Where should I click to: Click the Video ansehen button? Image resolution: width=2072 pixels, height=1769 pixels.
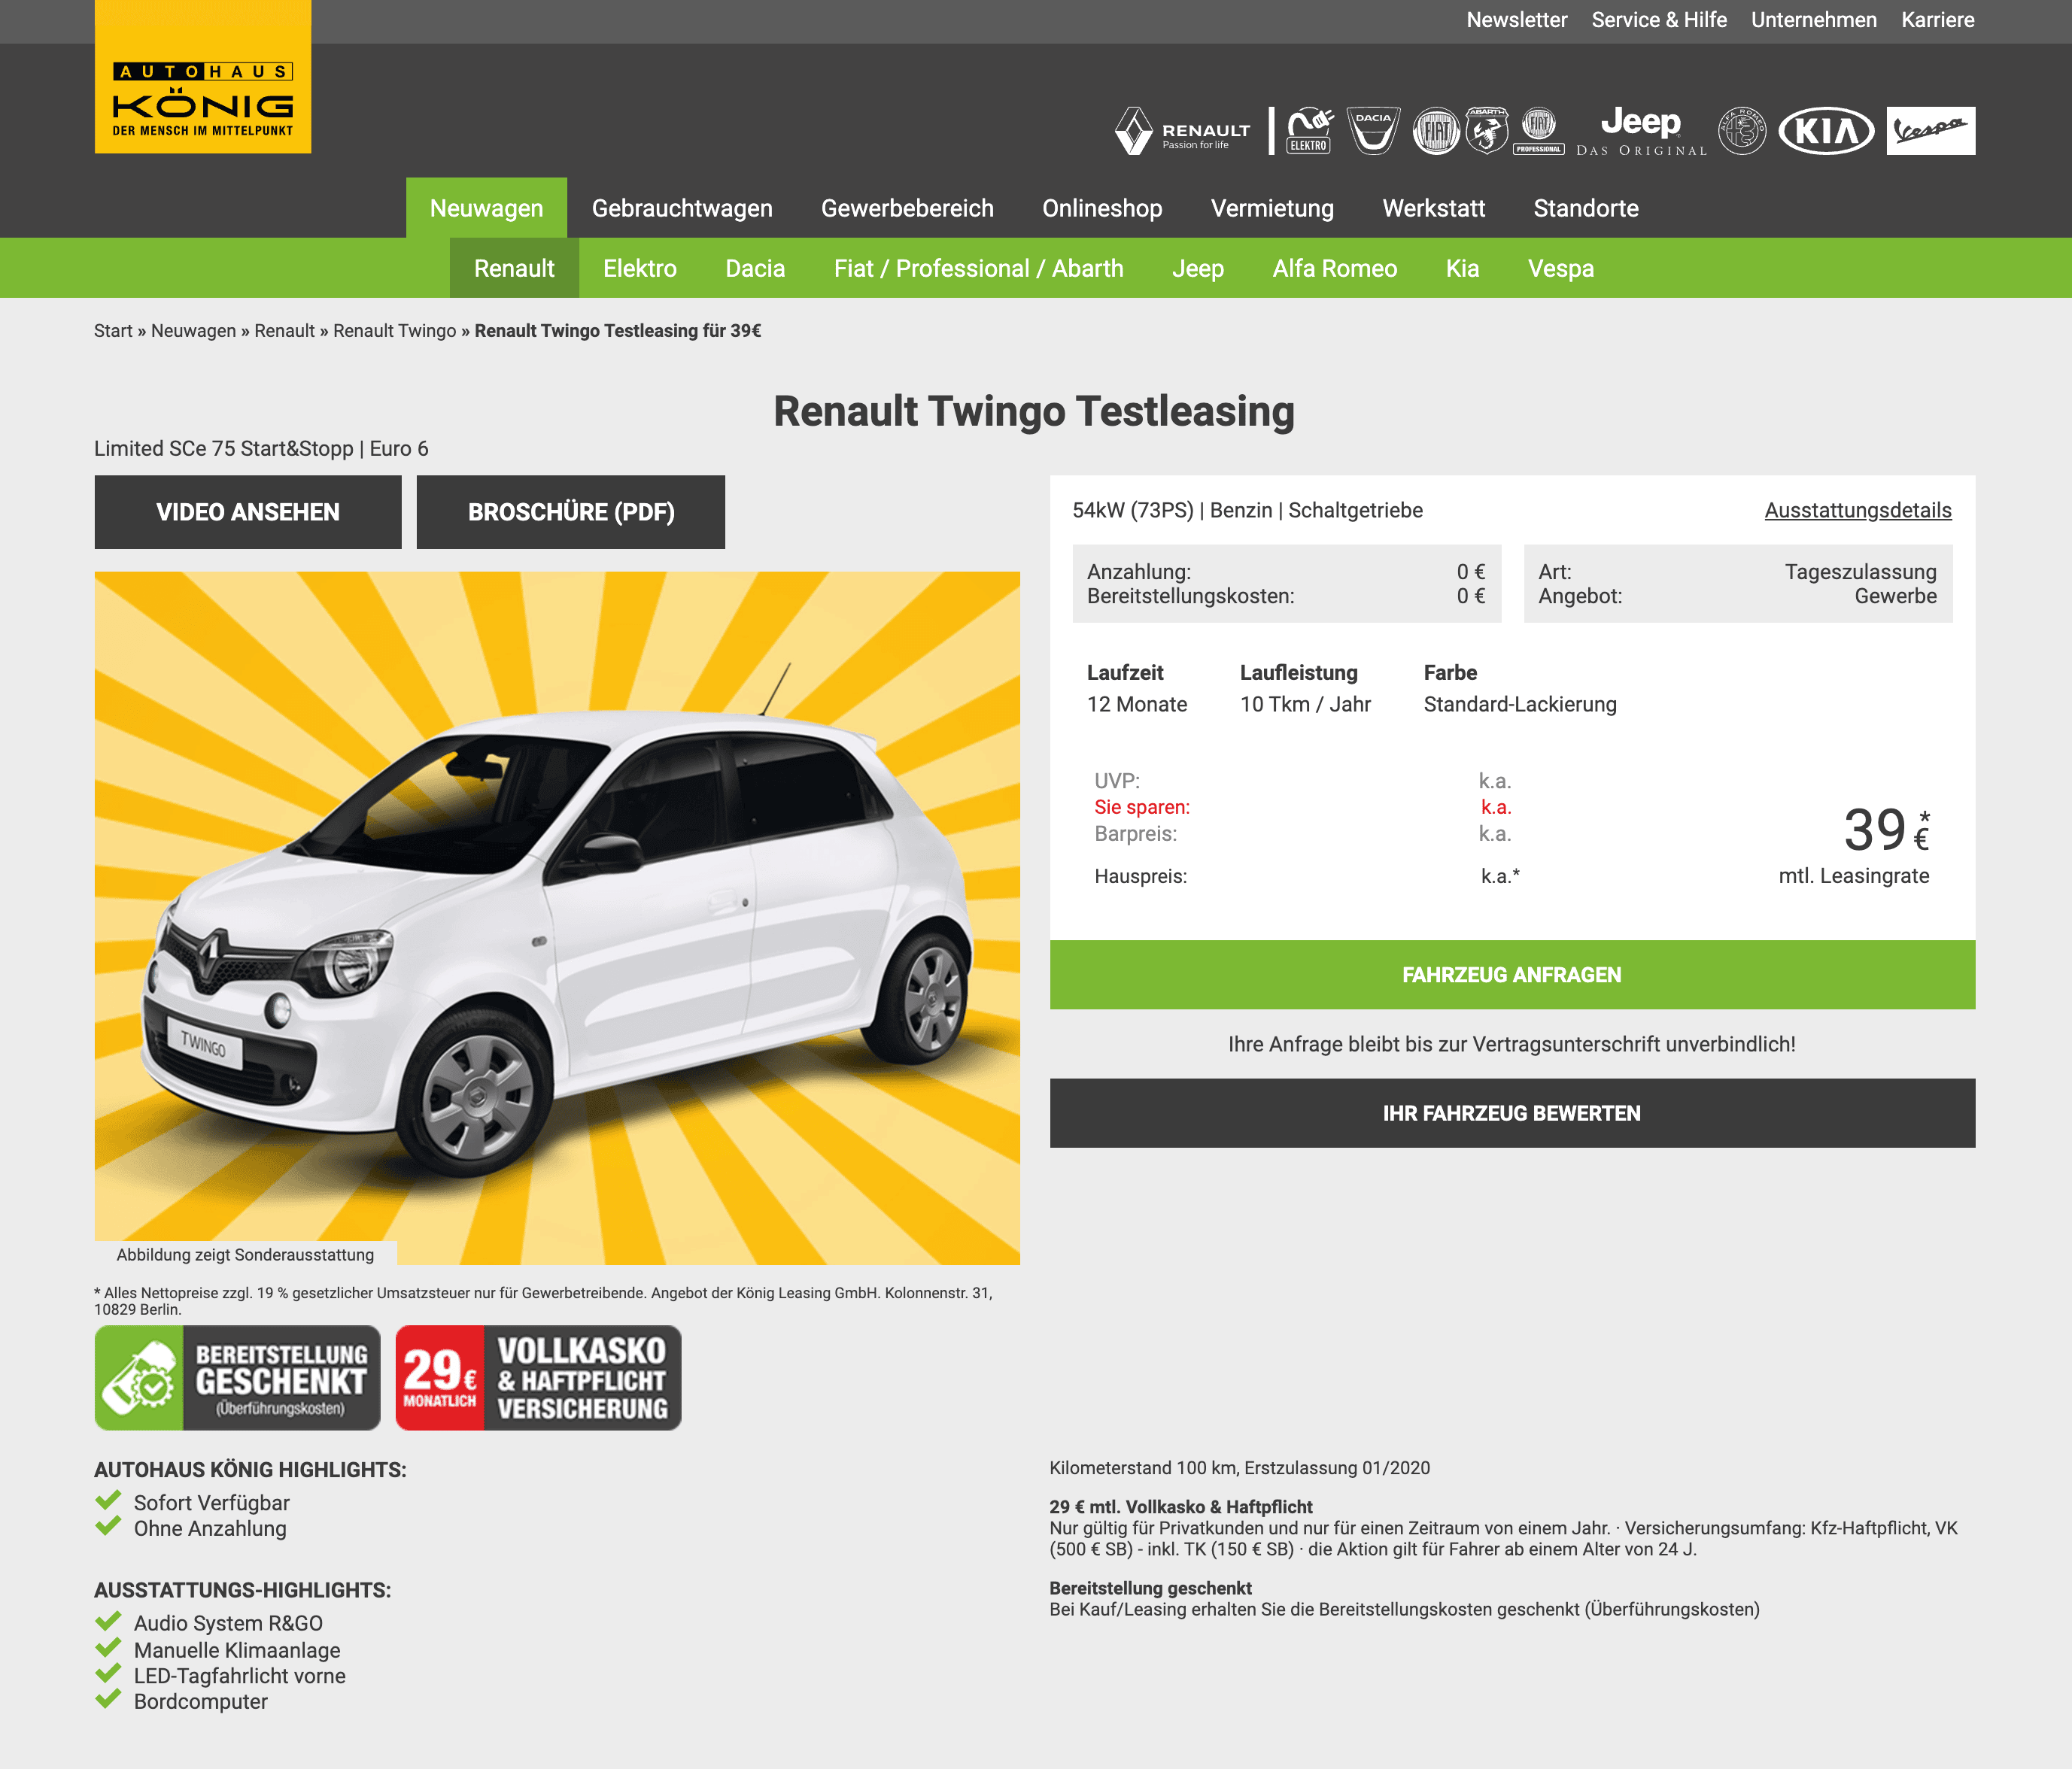pos(248,511)
